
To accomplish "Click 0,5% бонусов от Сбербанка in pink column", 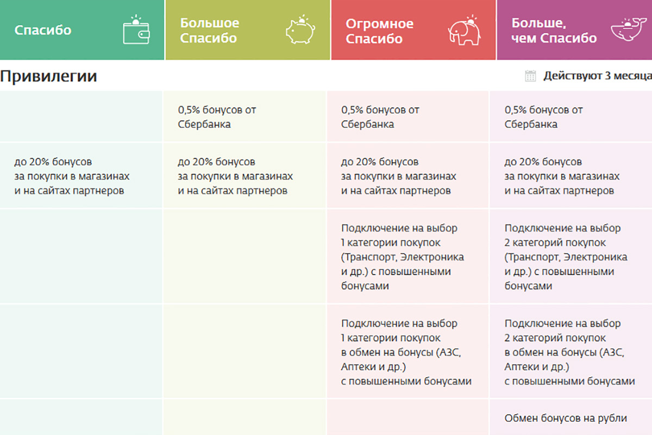I will coord(380,117).
